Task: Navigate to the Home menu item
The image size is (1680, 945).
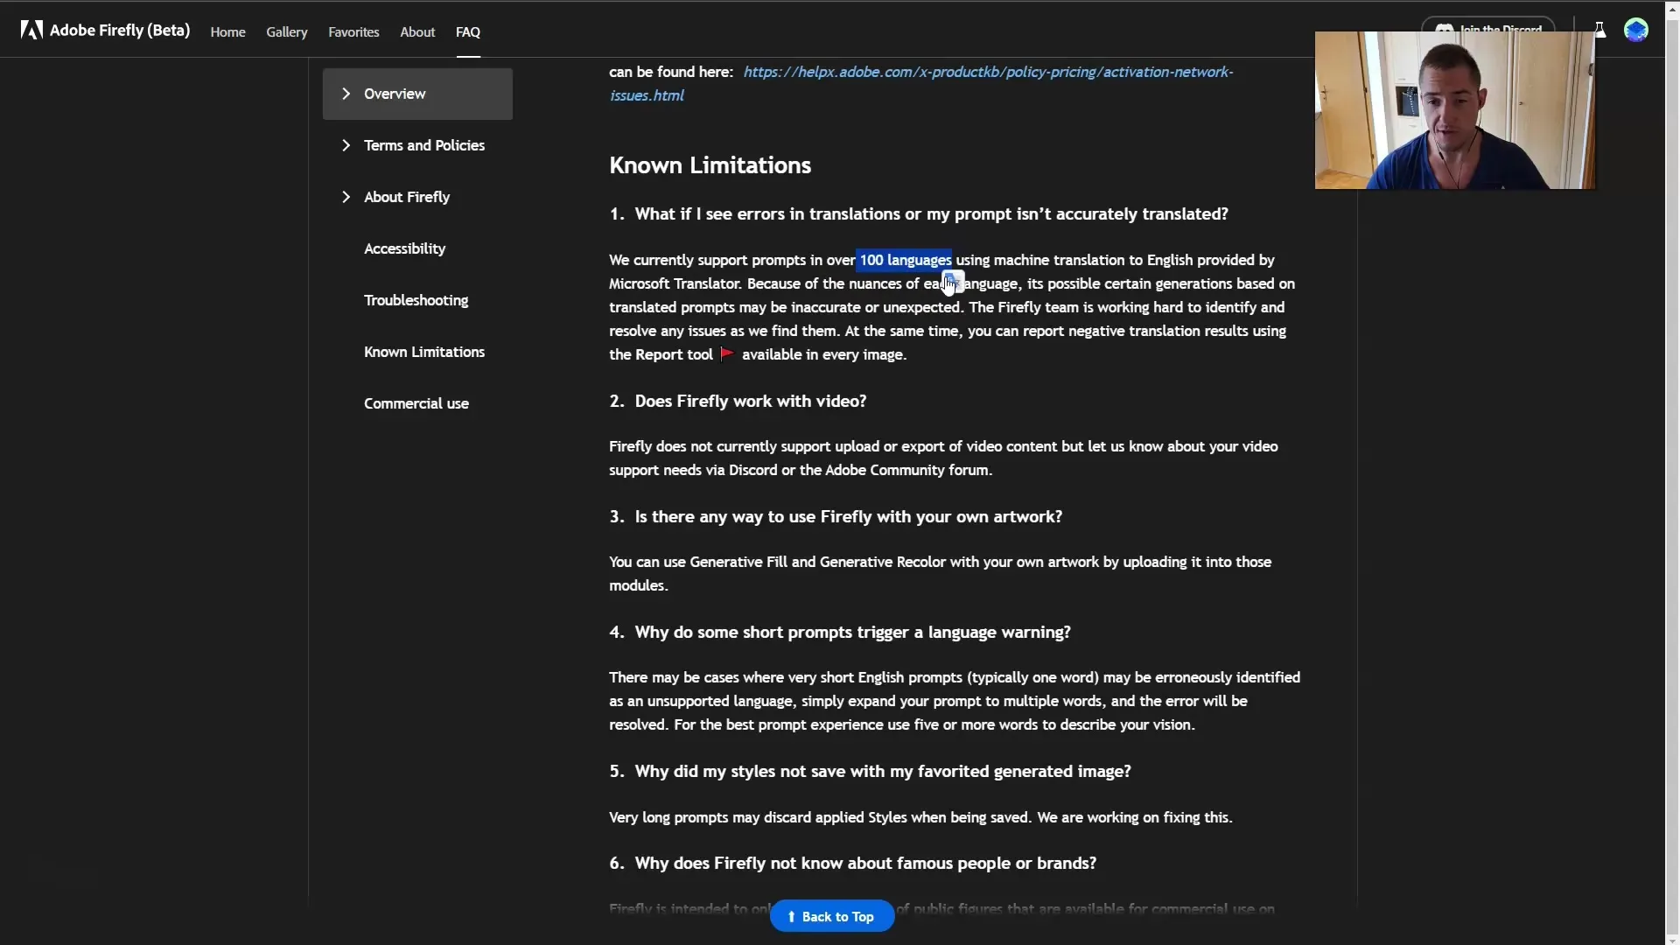Action: [227, 31]
